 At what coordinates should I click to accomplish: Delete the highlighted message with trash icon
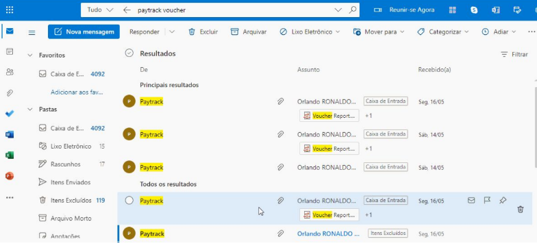coord(521,210)
